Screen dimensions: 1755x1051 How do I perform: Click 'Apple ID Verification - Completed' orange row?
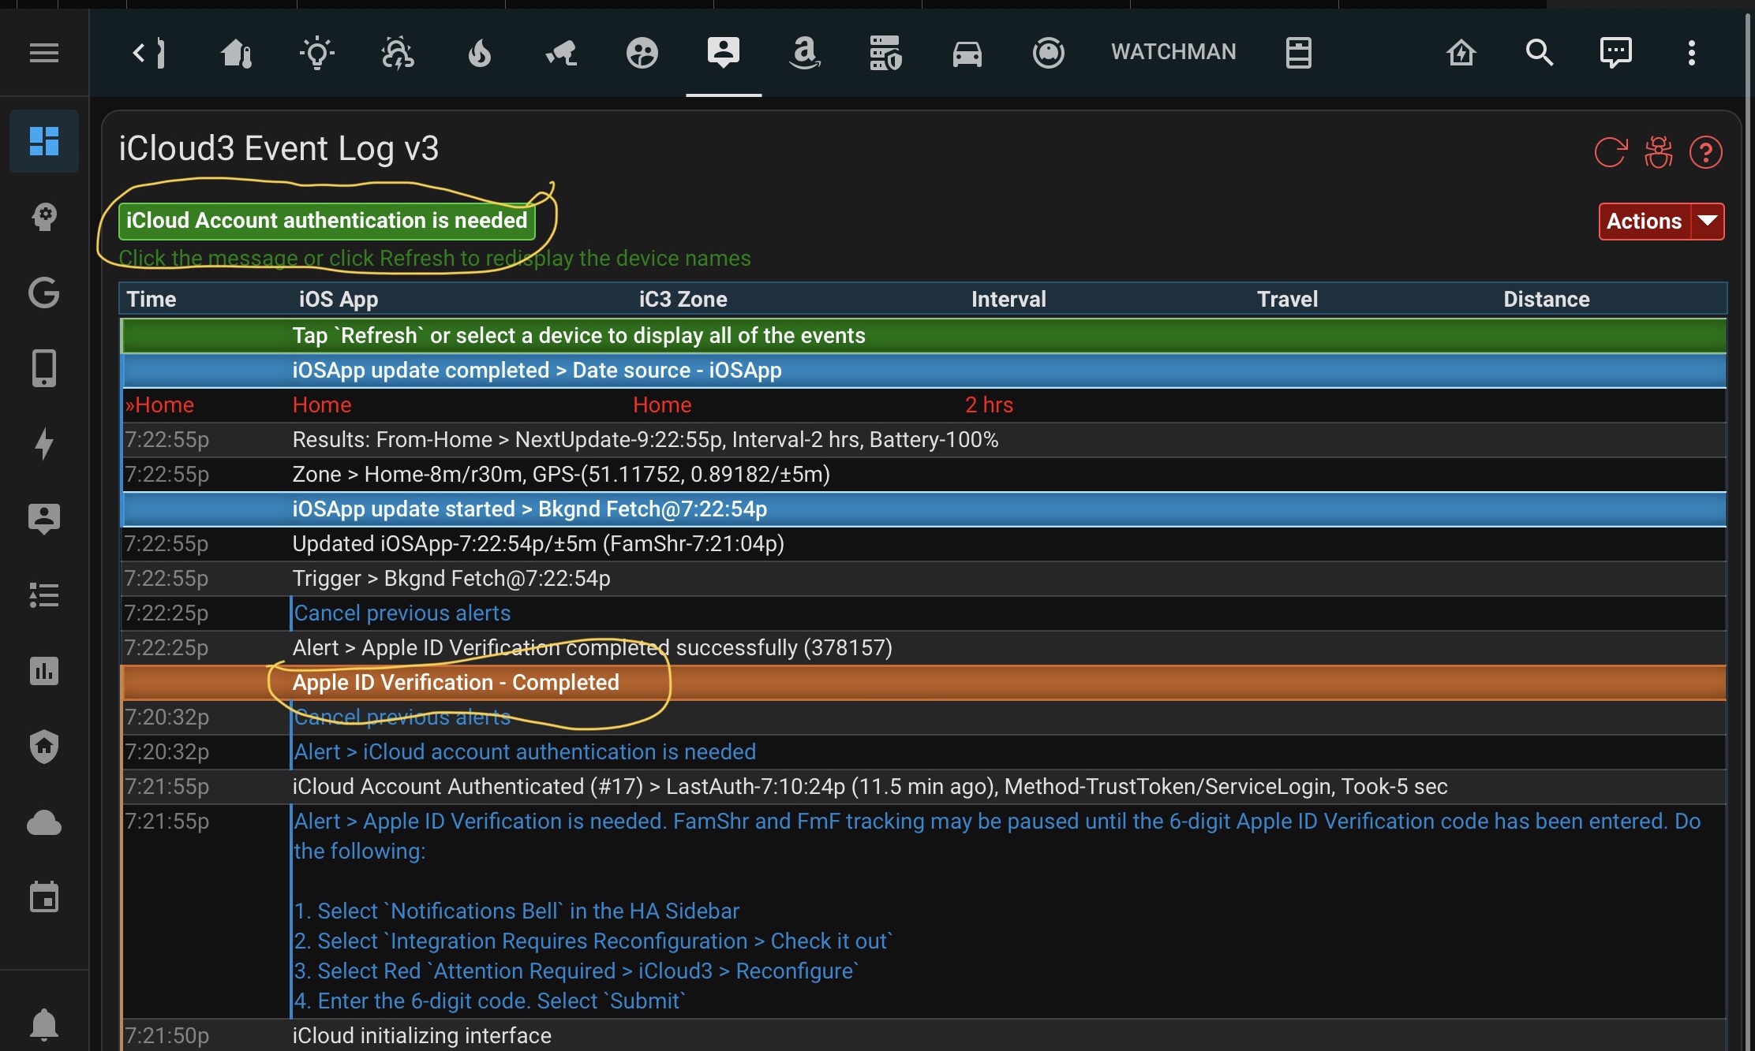click(923, 682)
